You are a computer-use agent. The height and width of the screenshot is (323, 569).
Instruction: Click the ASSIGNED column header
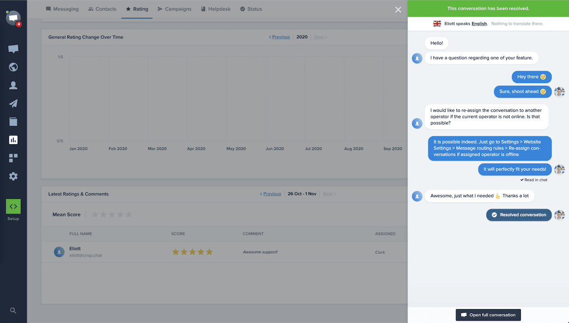pyautogui.click(x=385, y=233)
